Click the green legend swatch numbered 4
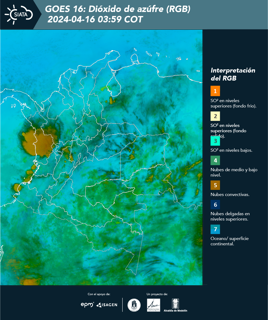Viewport: 268px width, 320px height. 215,161
